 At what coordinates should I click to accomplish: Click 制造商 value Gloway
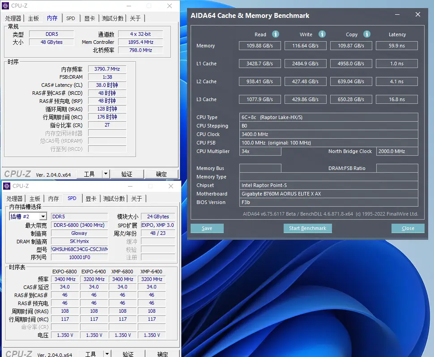pos(79,233)
